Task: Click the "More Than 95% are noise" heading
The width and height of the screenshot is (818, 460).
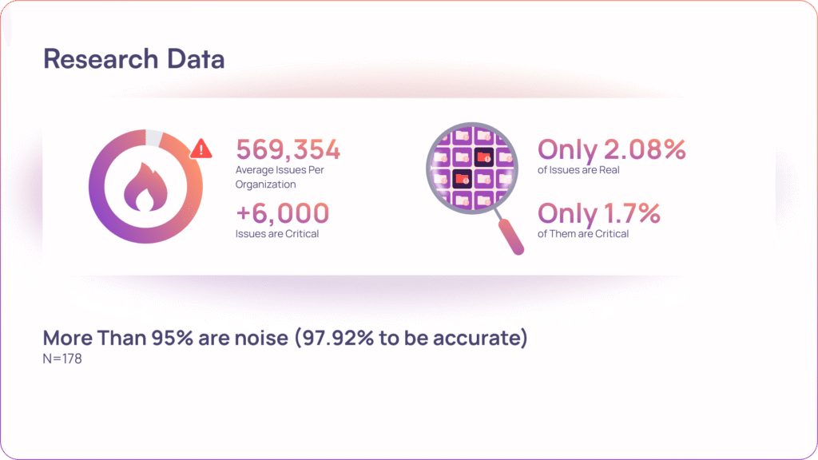Action: 165,338
